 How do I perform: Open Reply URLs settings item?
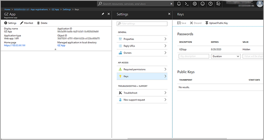click(142, 46)
